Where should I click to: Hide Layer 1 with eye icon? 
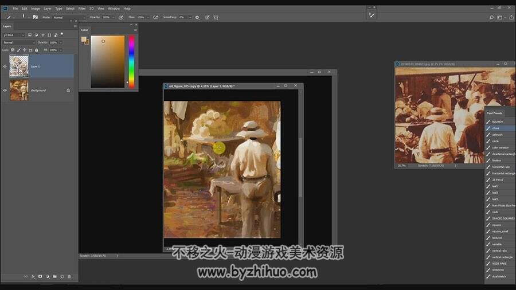pos(5,66)
